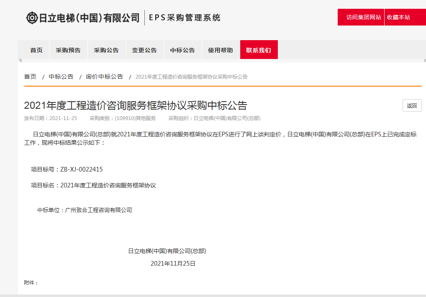Open 询价中标公告 in the breadcrumb

[104, 77]
